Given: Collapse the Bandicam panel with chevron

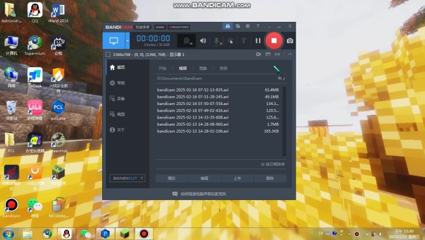Looking at the screenshot, I should [290, 54].
